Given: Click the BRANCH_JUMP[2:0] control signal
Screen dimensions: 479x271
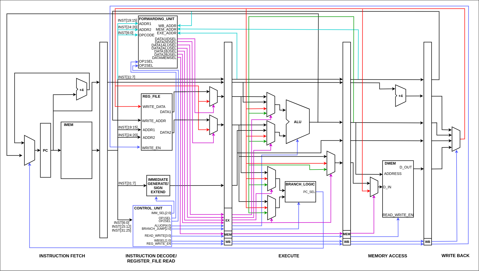Looking at the screenshot, I should [x=156, y=229].
